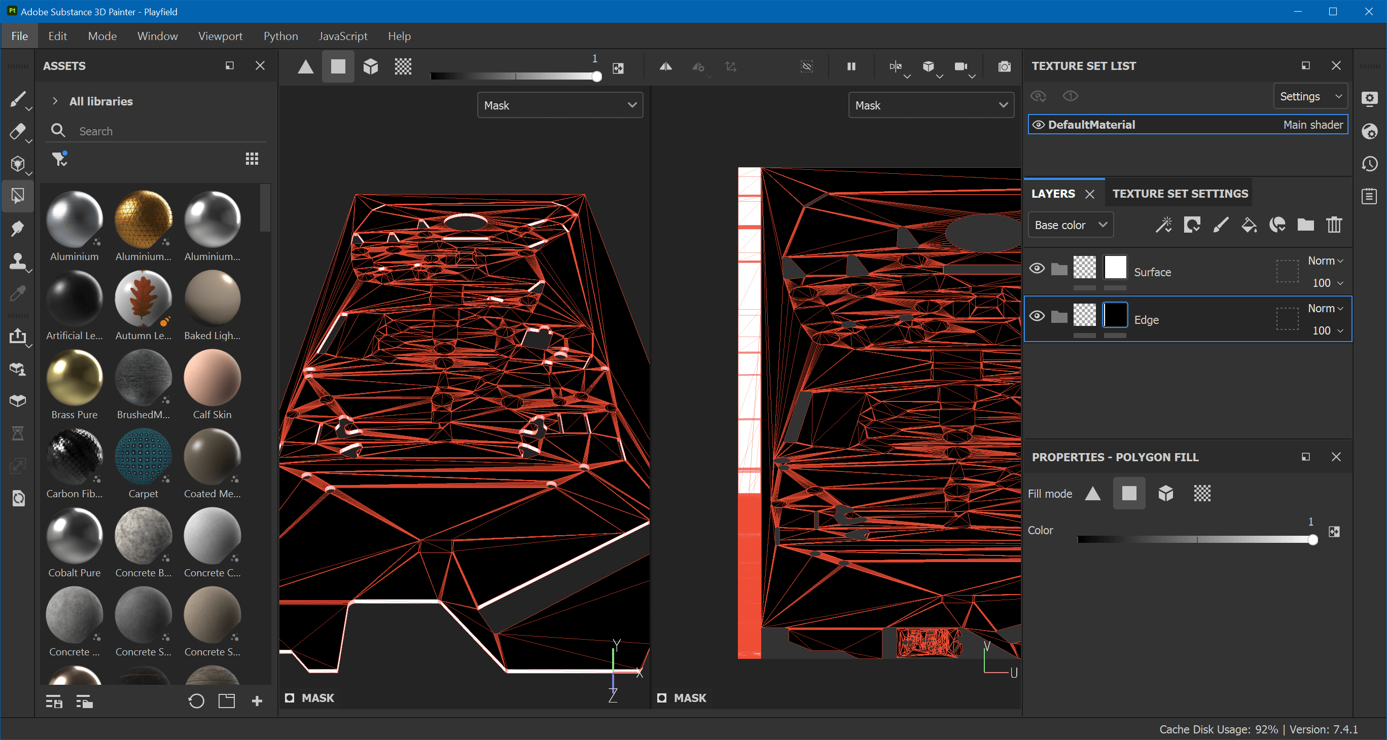Select the Material picker eyedropper
This screenshot has width=1387, height=740.
coord(17,293)
